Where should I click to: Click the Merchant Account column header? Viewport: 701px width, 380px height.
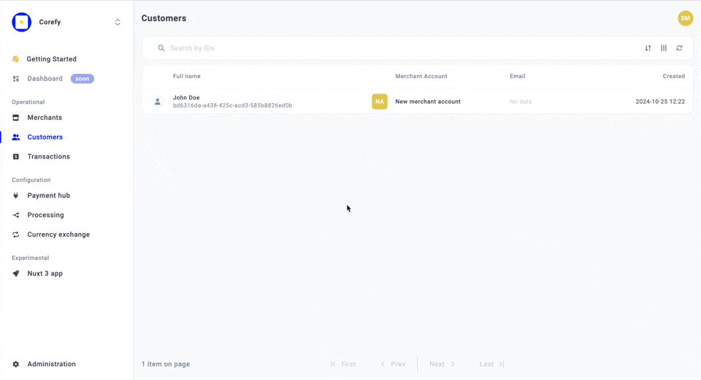tap(421, 76)
